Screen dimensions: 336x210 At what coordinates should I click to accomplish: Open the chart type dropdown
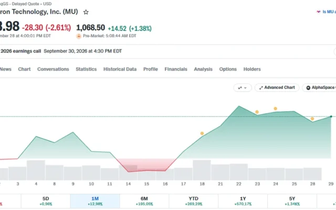coord(243,88)
